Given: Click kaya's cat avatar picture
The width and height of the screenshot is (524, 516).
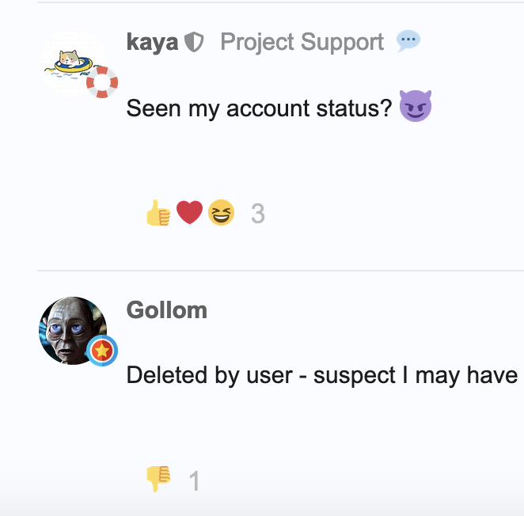Looking at the screenshot, I should pos(73,63).
